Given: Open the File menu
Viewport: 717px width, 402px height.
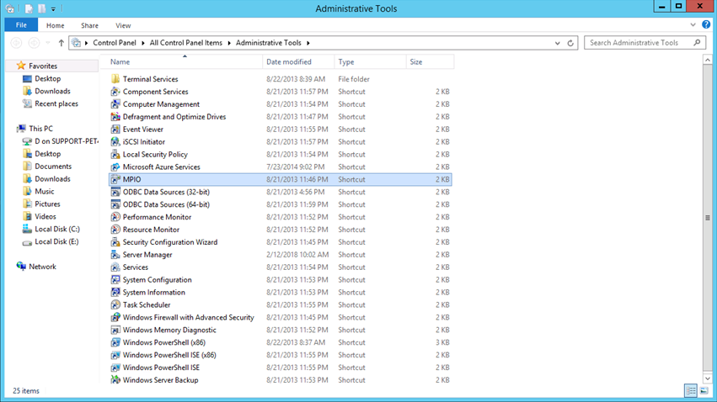Looking at the screenshot, I should 21,26.
